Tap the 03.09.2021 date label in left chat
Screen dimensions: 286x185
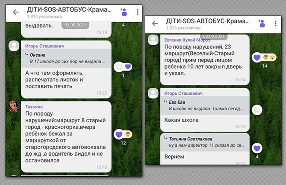click(x=75, y=25)
